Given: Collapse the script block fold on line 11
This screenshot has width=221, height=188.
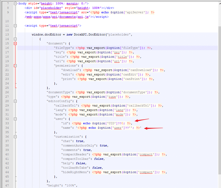Looking at the screenshot, I should 15,26.
